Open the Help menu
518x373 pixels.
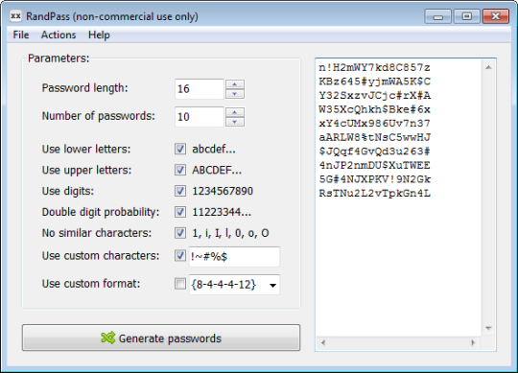tap(99, 35)
